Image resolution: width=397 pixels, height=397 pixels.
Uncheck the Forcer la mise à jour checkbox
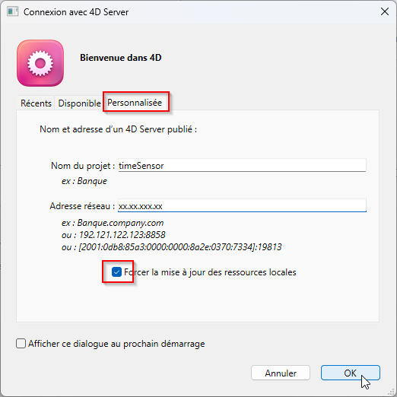[116, 272]
